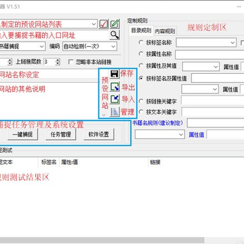Screen dimensions: 244x244
Task: Click the 标签名 column header
Action: 49,162
